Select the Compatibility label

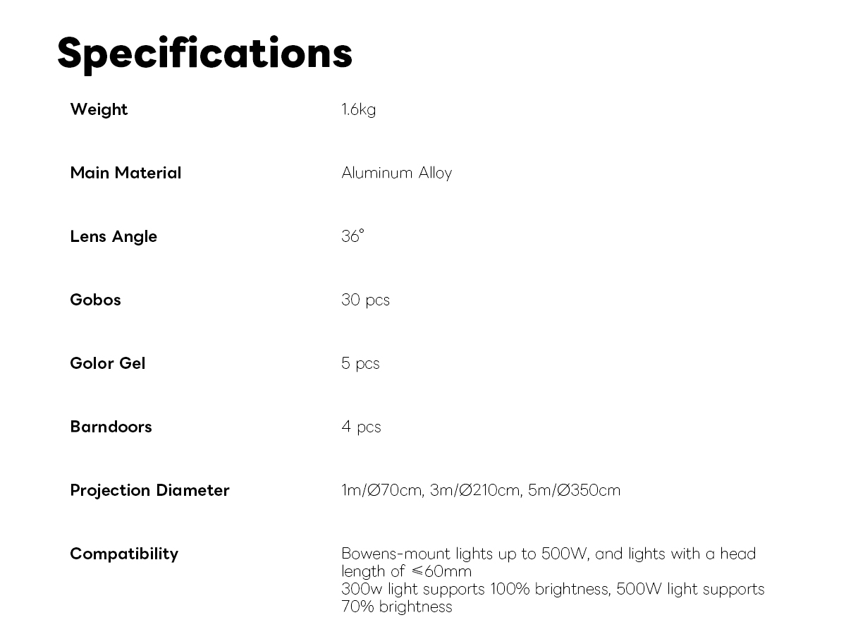[x=124, y=554]
